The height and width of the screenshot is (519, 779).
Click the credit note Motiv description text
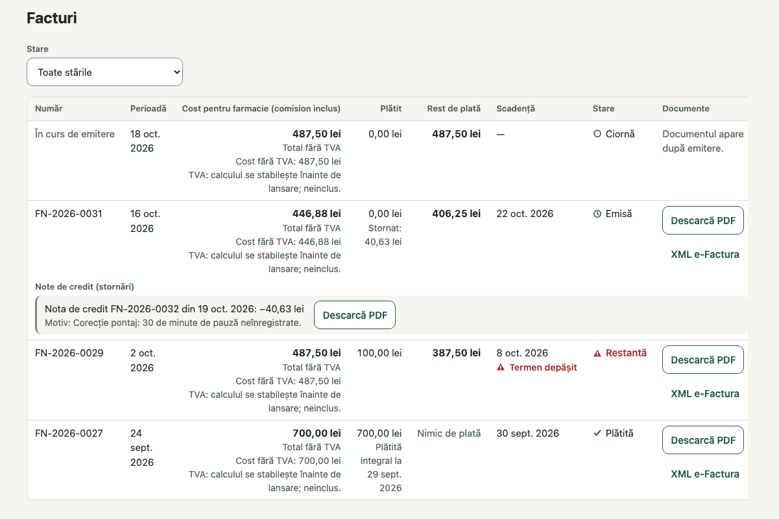[x=173, y=323]
